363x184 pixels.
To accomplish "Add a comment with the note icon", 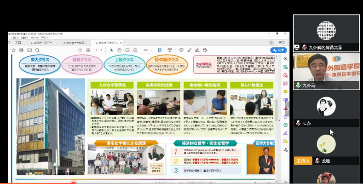I will tap(181, 50).
